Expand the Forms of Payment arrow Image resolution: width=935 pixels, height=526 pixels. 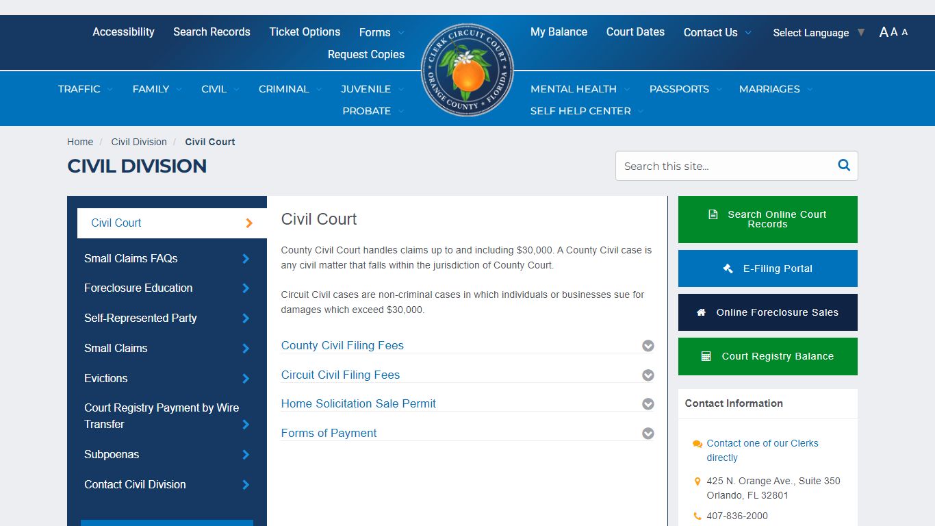(x=648, y=434)
